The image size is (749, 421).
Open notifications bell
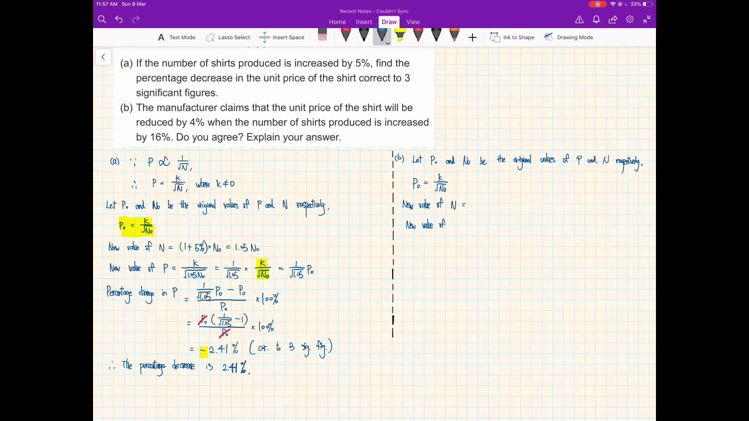pos(596,20)
